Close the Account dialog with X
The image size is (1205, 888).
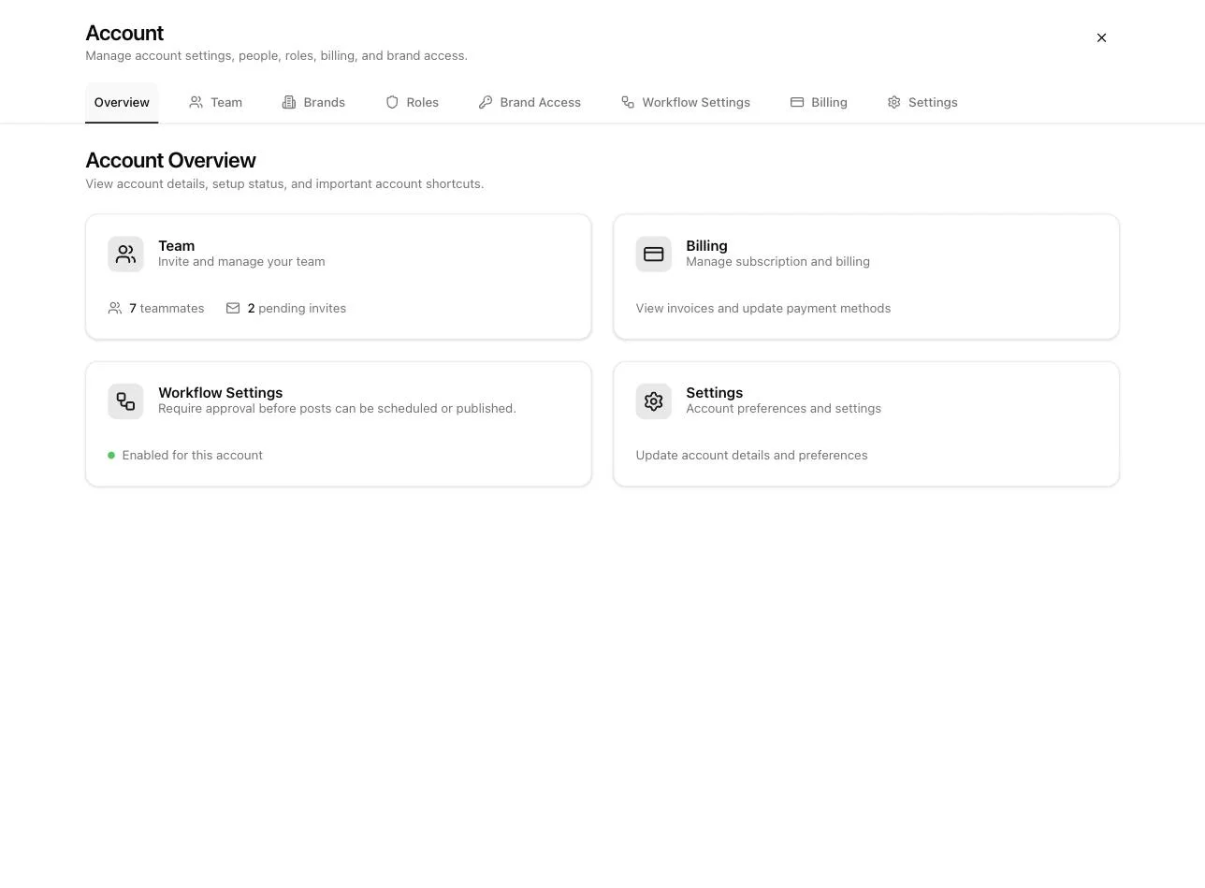(x=1101, y=37)
